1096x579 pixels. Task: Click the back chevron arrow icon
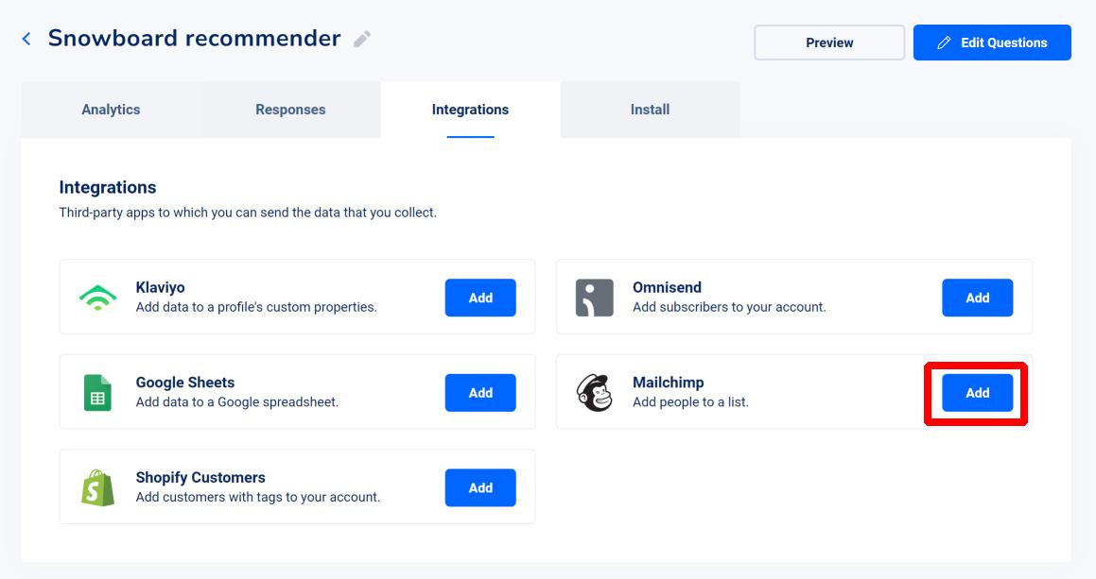pyautogui.click(x=26, y=39)
